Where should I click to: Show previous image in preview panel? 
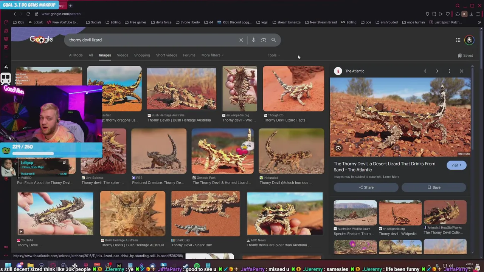[425, 71]
